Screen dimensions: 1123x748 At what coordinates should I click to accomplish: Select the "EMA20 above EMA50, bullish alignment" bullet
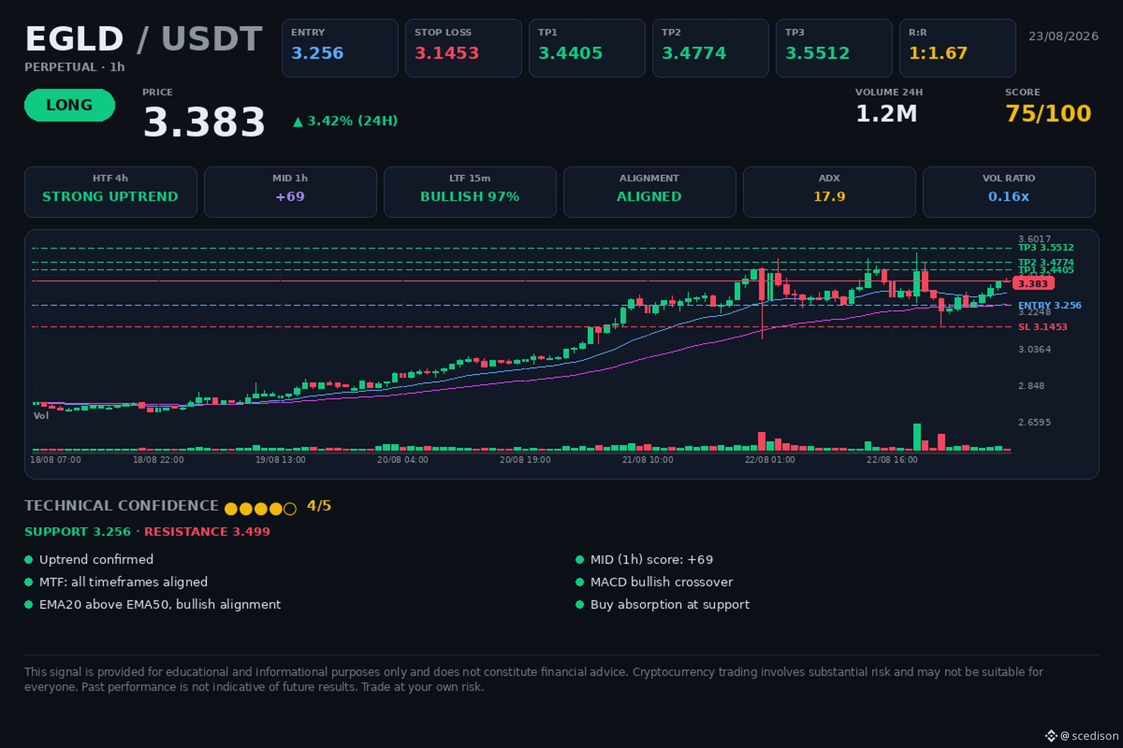153,604
